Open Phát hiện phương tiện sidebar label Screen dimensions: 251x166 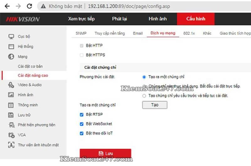coord(36,125)
